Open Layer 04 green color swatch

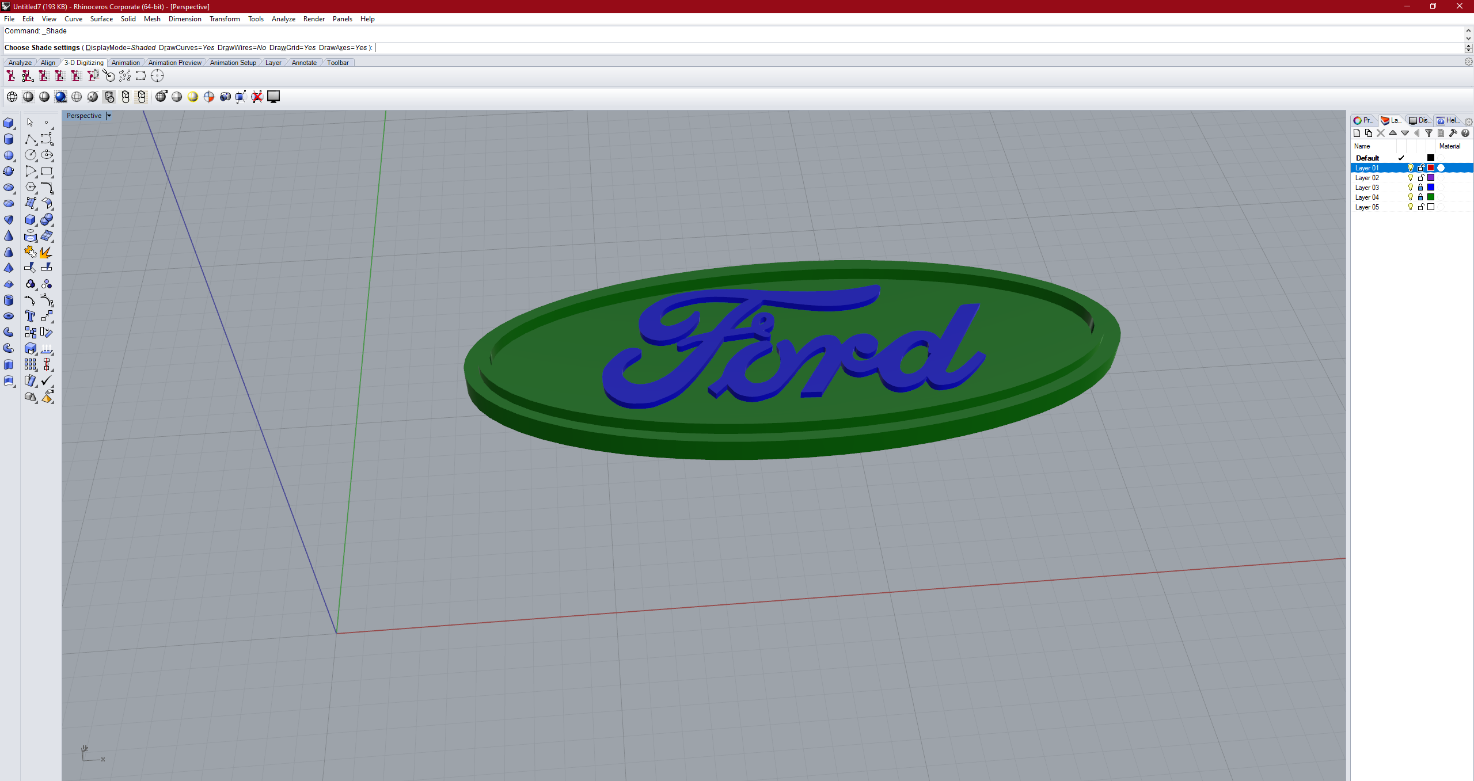[1431, 197]
